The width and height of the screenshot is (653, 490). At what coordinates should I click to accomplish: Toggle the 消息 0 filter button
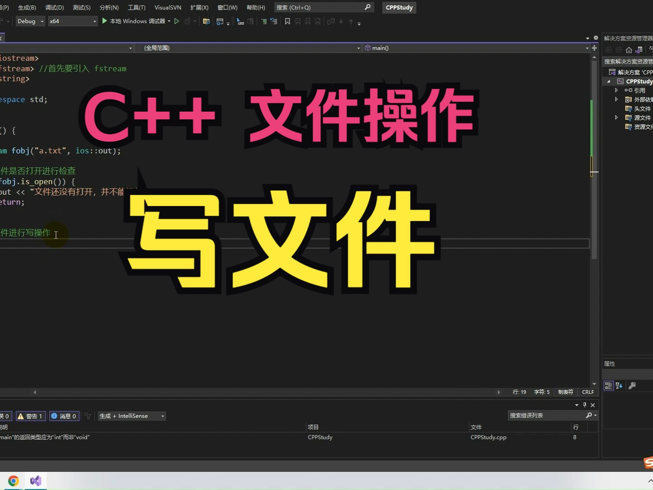click(x=64, y=416)
